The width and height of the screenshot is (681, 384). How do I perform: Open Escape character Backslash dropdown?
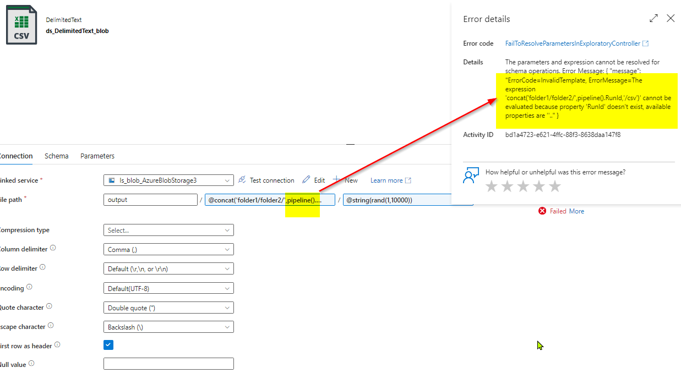pyautogui.click(x=168, y=327)
